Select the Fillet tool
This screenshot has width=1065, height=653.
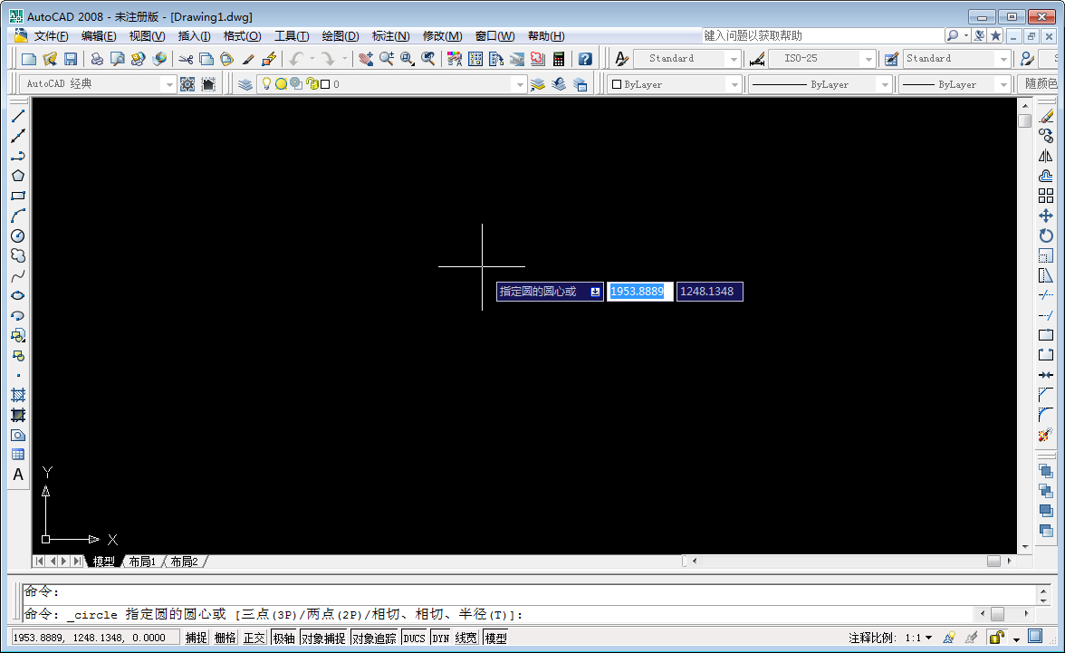(1048, 416)
